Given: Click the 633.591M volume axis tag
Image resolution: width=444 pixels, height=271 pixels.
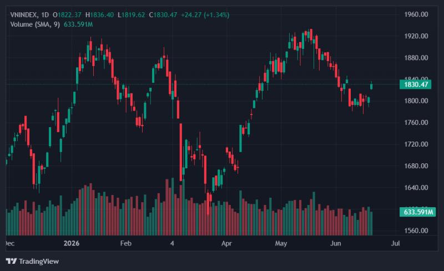Looking at the screenshot, I should pos(418,212).
